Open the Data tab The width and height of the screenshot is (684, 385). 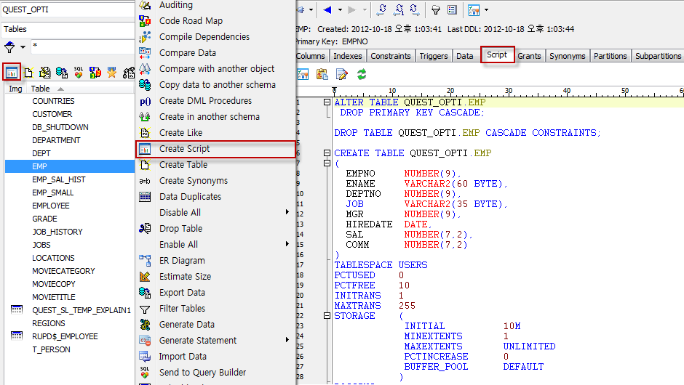464,56
